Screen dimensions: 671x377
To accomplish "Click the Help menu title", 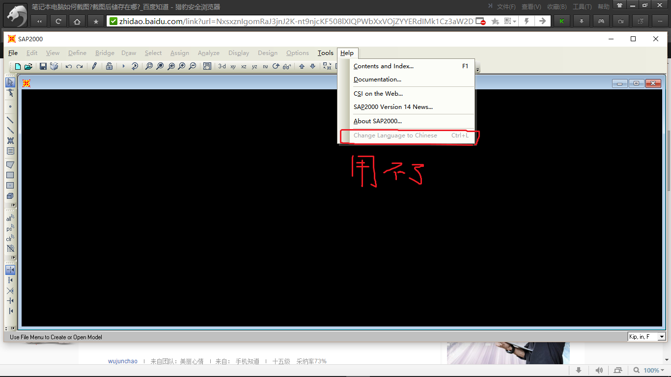I will click(x=347, y=53).
